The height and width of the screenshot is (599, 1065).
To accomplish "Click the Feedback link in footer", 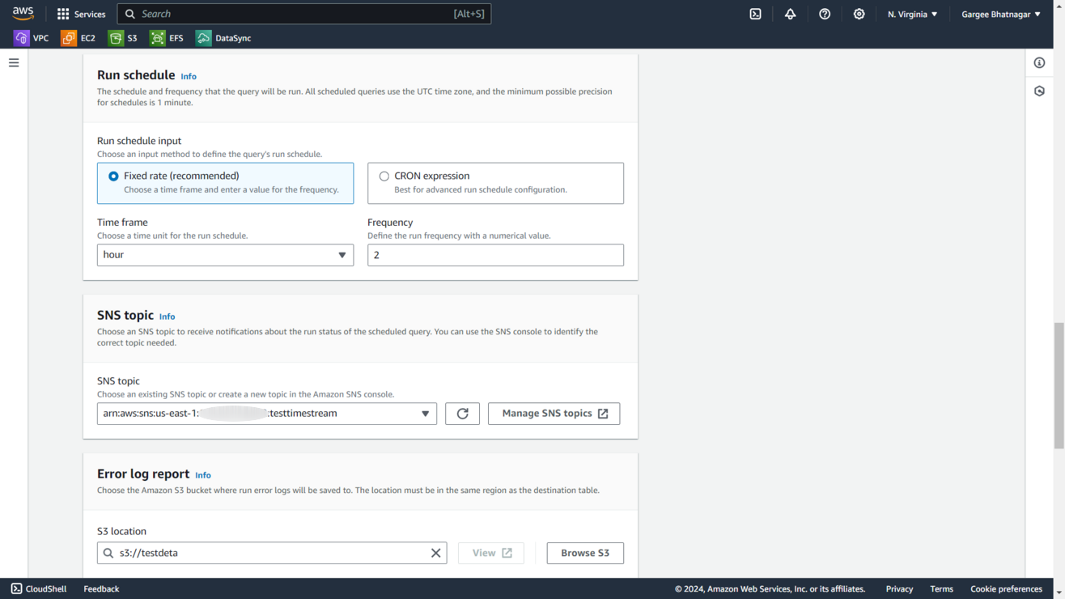I will pyautogui.click(x=101, y=588).
